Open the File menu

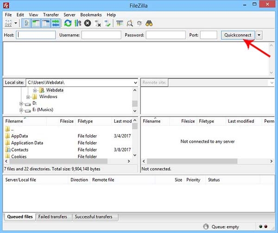8,15
